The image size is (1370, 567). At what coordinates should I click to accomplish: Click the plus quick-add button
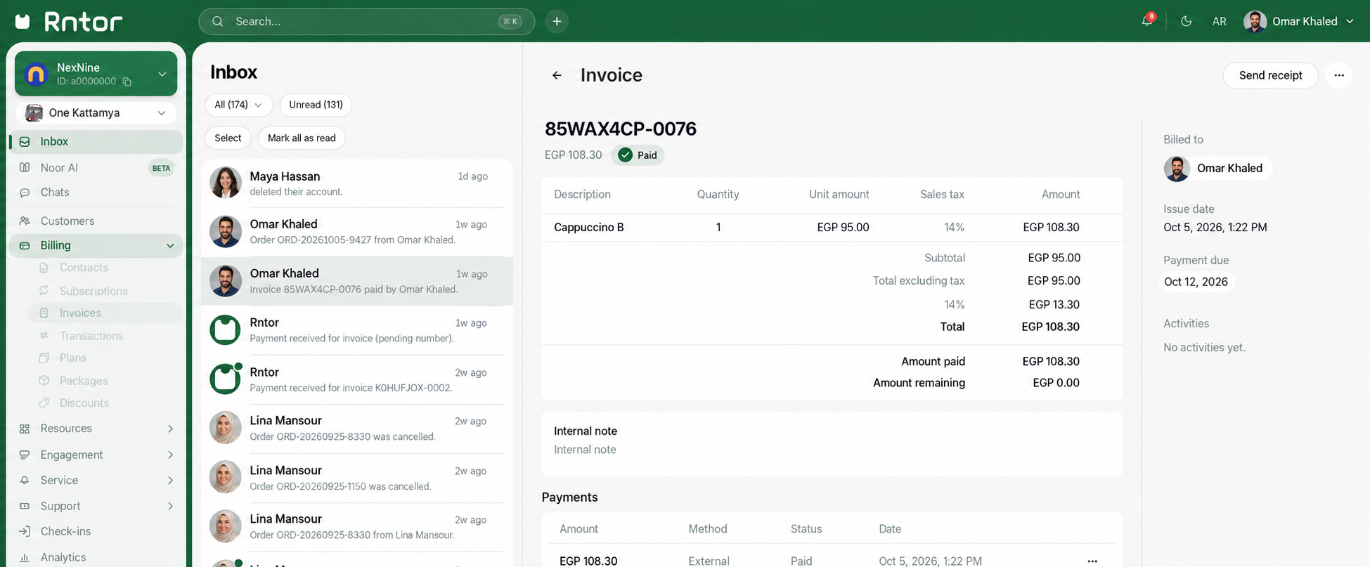(557, 21)
